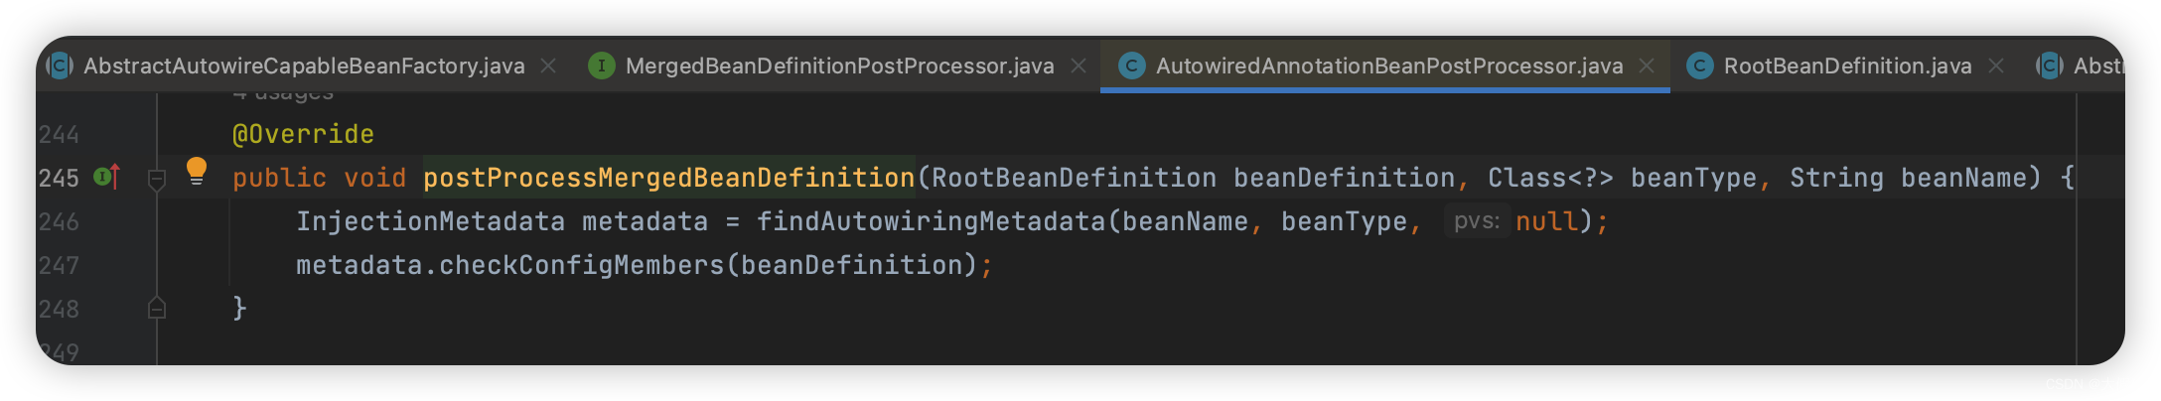Click RootBeanDefinition parameter type

point(1074,178)
